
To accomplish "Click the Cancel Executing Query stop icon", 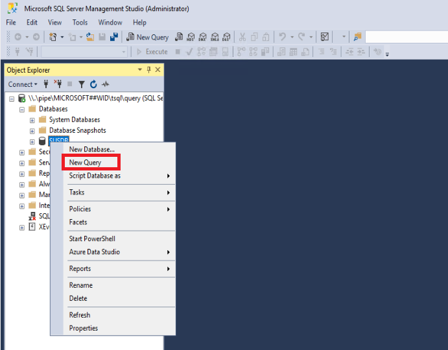I will point(178,52).
